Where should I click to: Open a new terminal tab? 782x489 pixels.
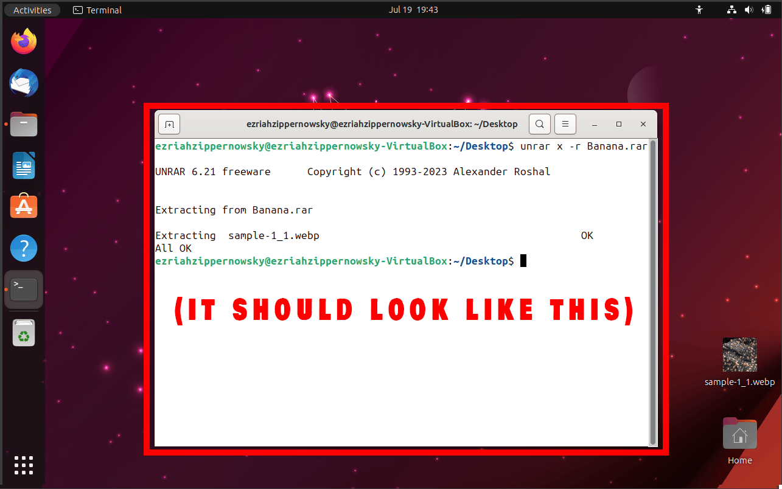[x=169, y=124]
